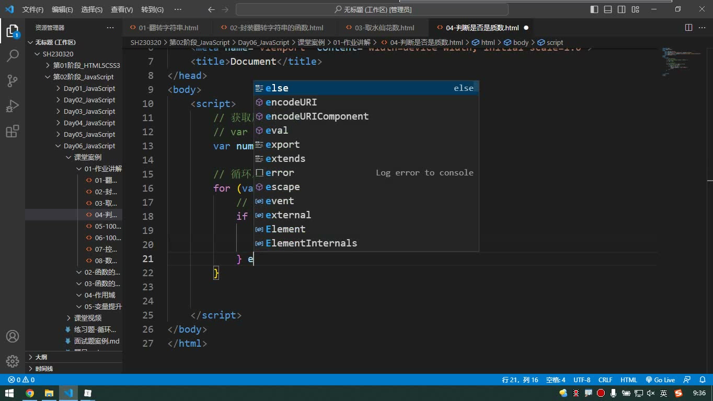Open the 查看(V) menu
The width and height of the screenshot is (713, 401).
pyautogui.click(x=122, y=9)
